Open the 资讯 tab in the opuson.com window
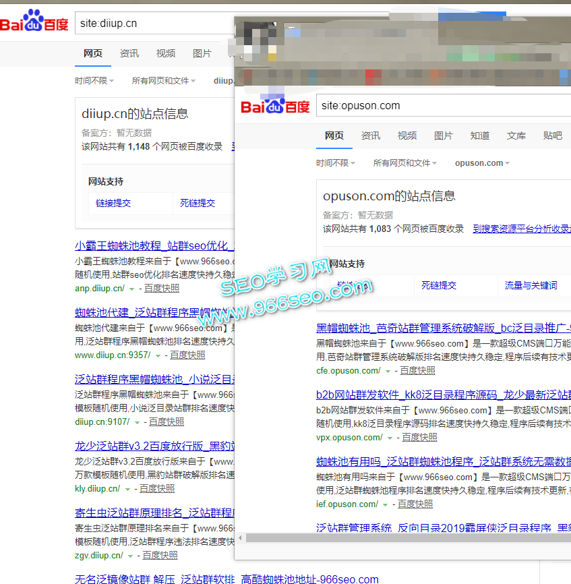 (x=370, y=136)
